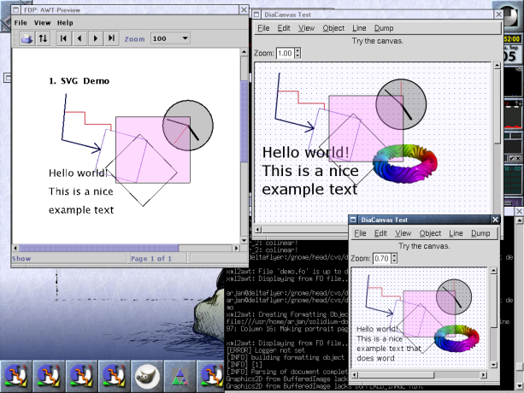Go to the next page arrow

[96, 38]
